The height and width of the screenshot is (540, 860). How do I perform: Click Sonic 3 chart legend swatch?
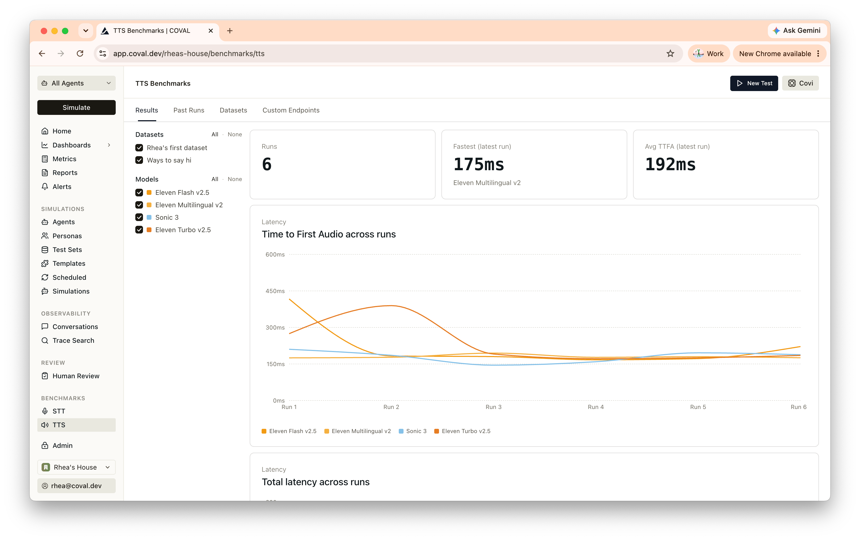[x=401, y=431]
